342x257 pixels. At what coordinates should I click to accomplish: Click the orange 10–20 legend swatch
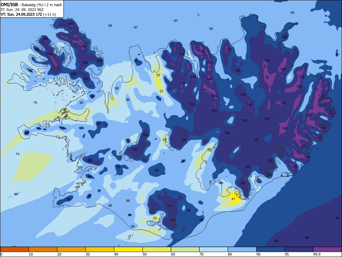(43, 249)
